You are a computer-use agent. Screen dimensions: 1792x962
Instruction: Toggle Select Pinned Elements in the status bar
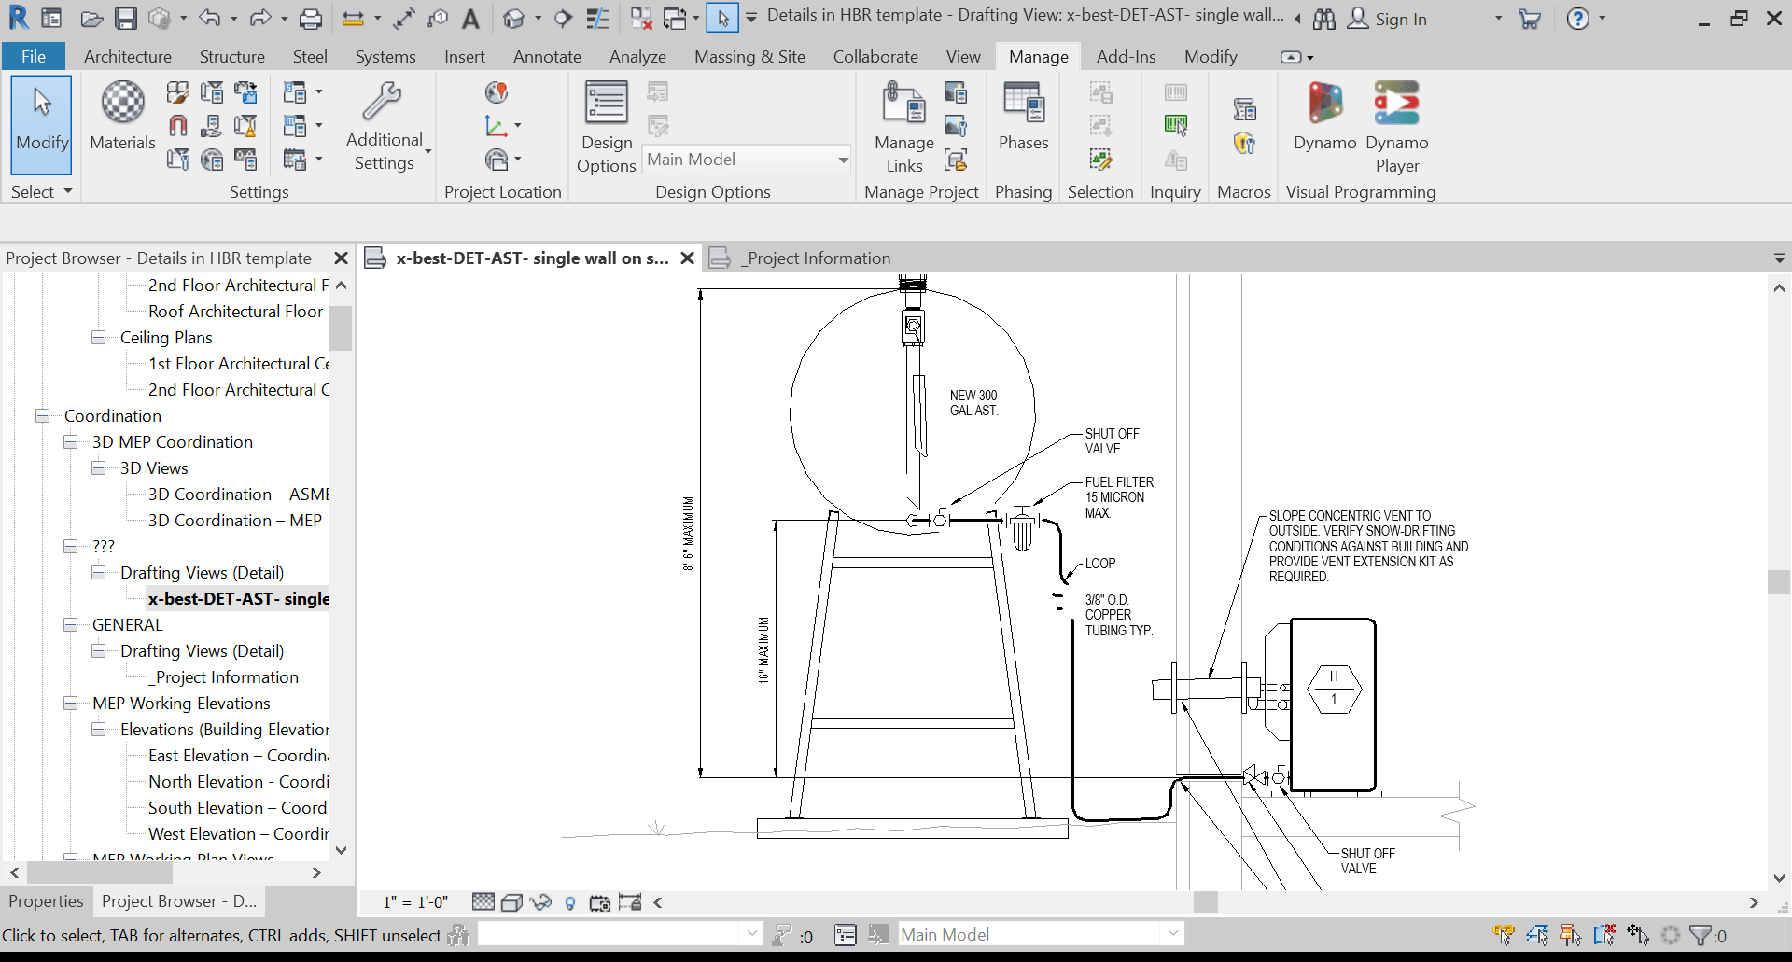point(1570,934)
